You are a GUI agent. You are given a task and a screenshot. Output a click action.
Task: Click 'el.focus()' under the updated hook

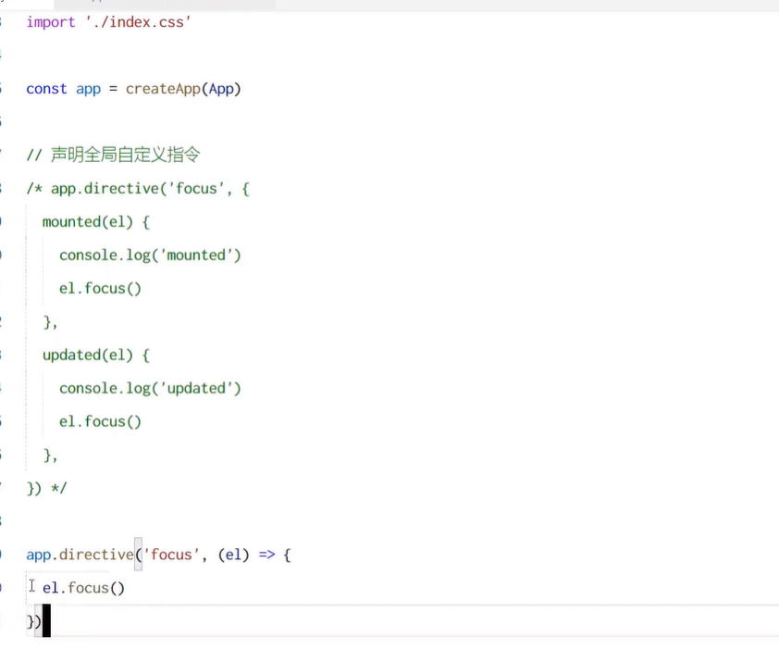click(100, 422)
